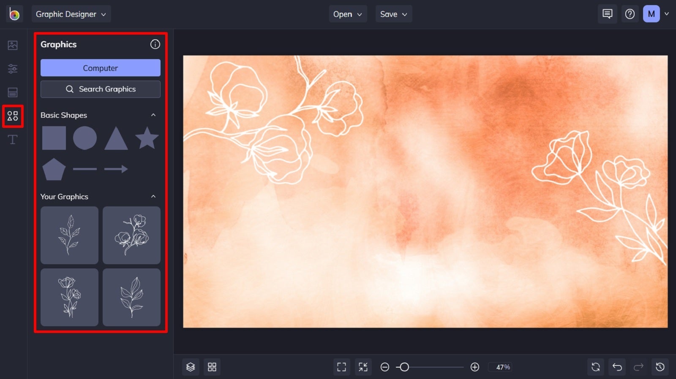Select the Graphics sidebar icon
This screenshot has width=676, height=379.
coord(13,116)
